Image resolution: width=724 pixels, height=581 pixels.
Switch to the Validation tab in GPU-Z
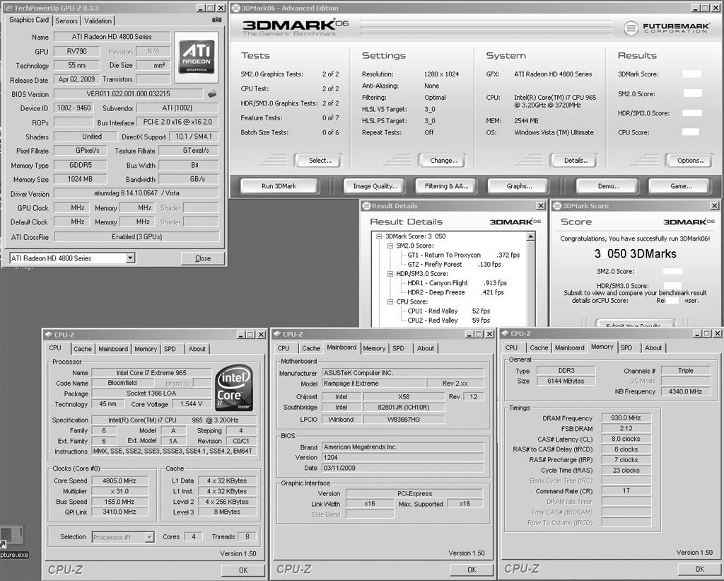pyautogui.click(x=98, y=21)
